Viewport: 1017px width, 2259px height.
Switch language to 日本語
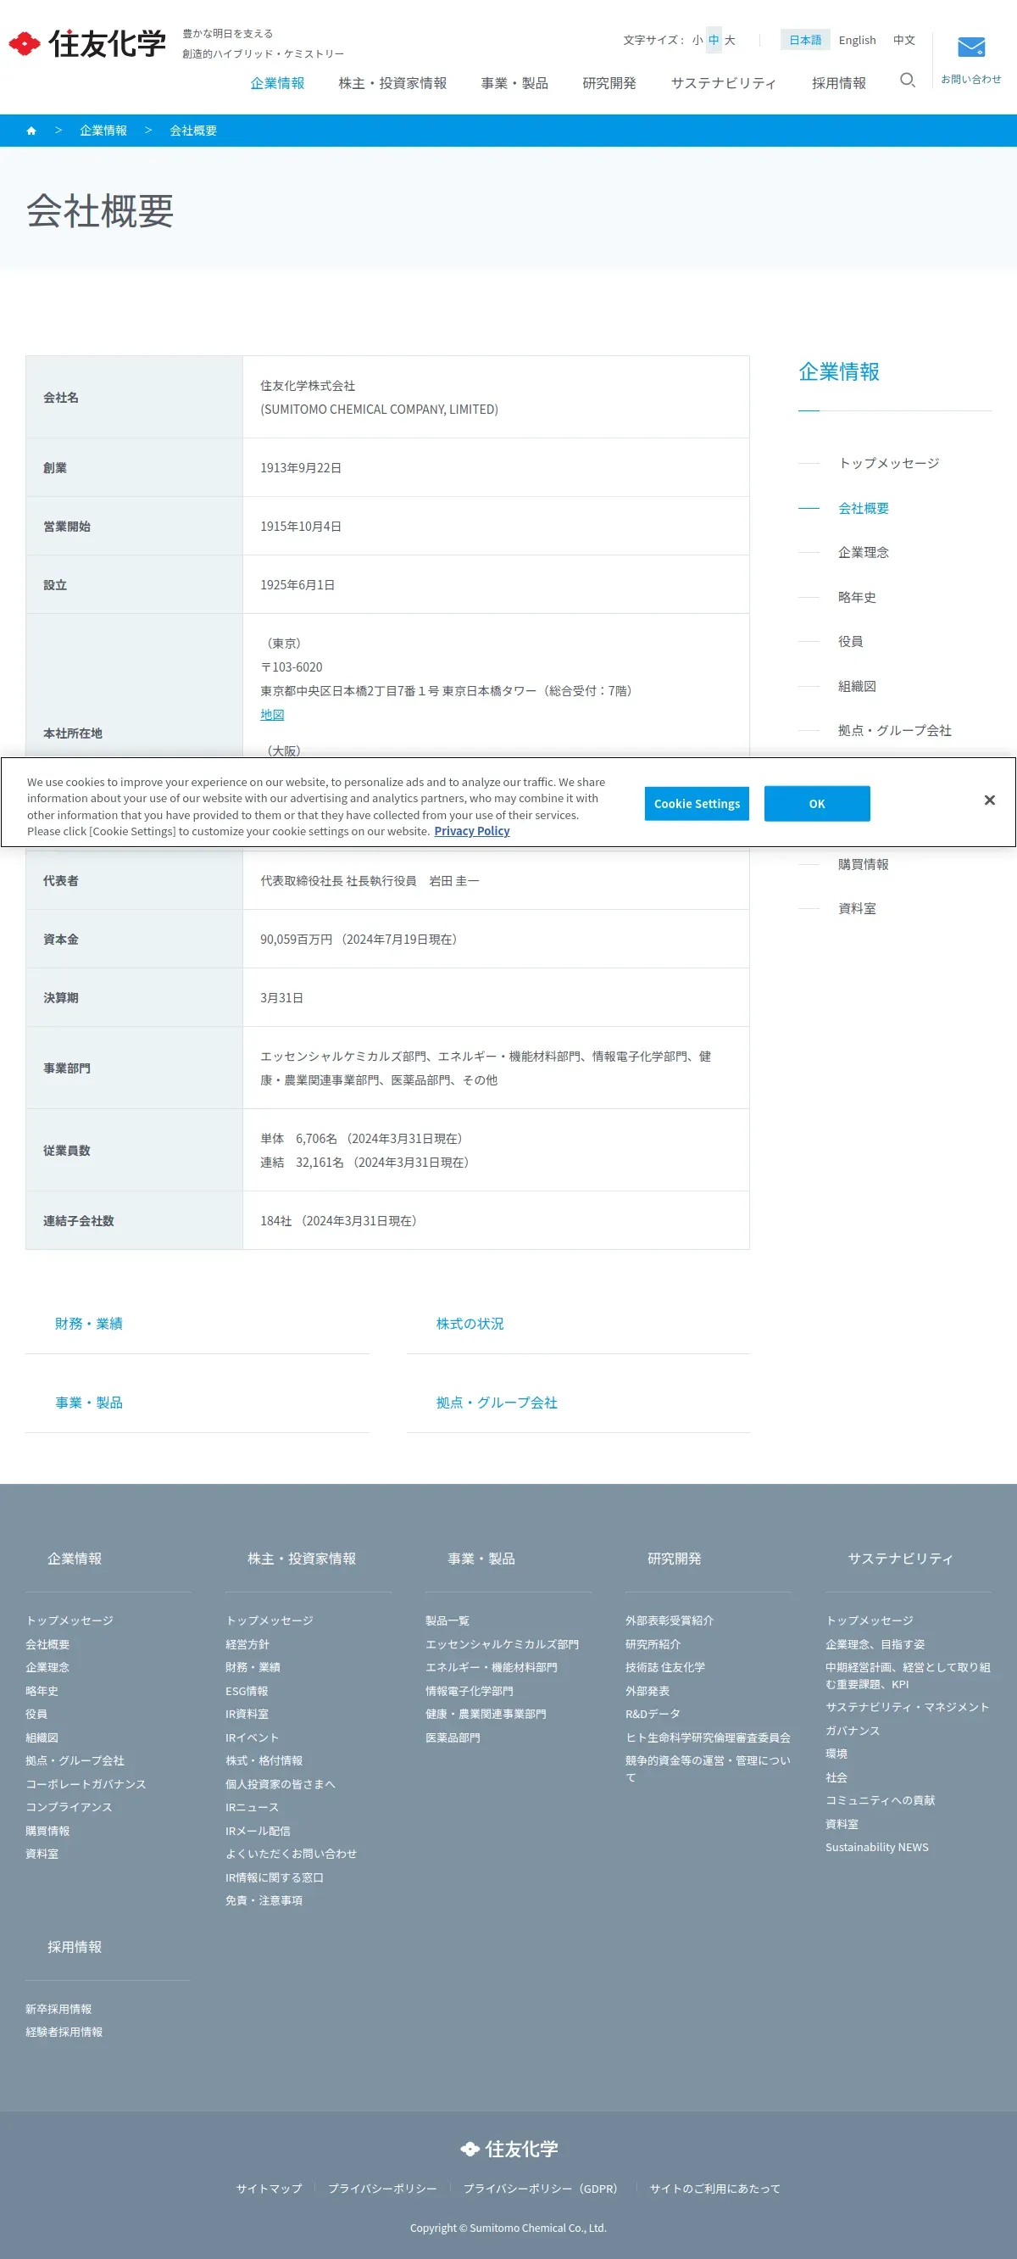[805, 41]
